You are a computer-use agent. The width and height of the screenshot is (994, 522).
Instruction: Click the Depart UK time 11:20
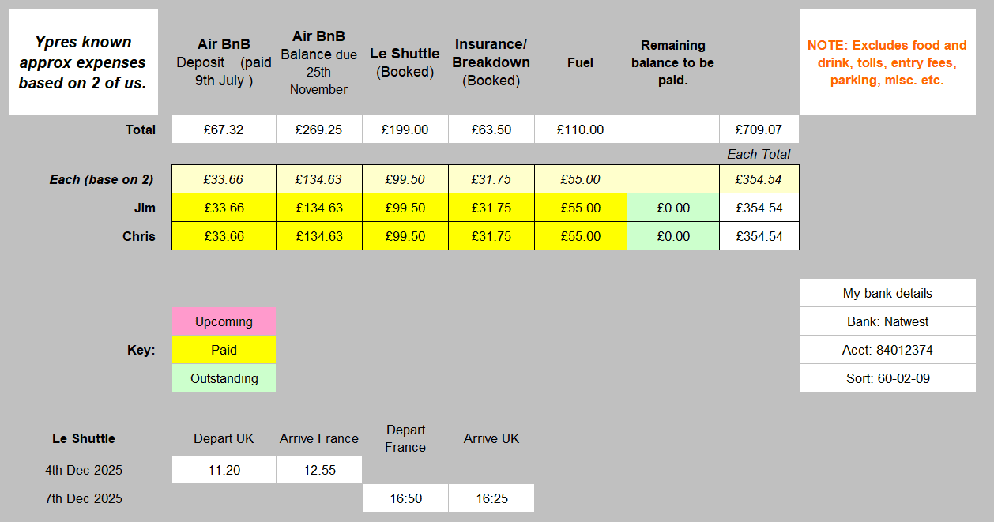224,470
